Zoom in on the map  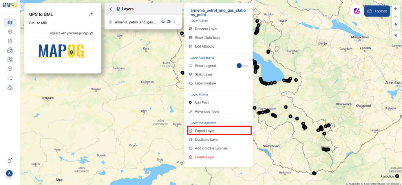396,9
